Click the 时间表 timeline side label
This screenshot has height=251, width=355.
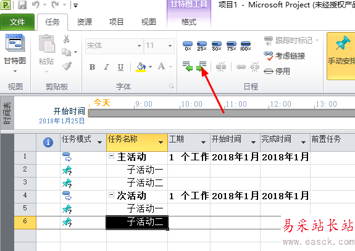7,113
